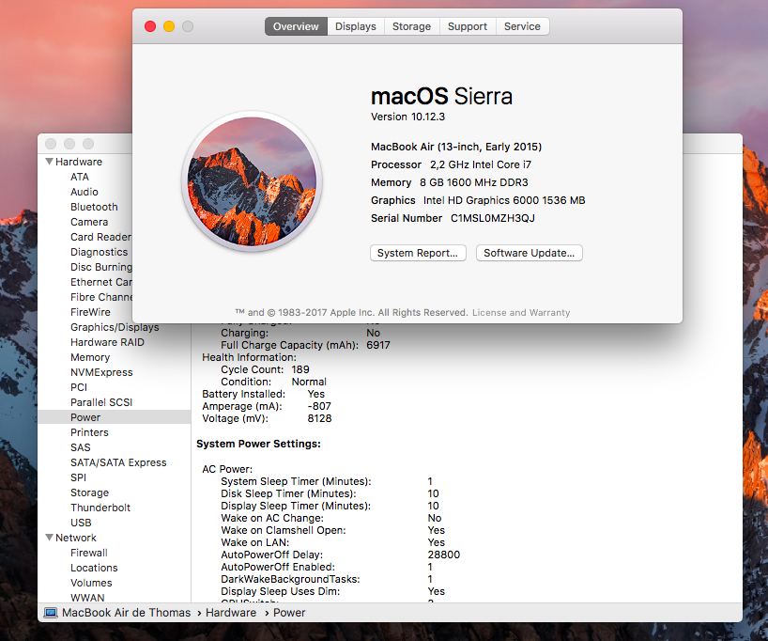Select Diagnostics in the sidebar

[x=99, y=252]
